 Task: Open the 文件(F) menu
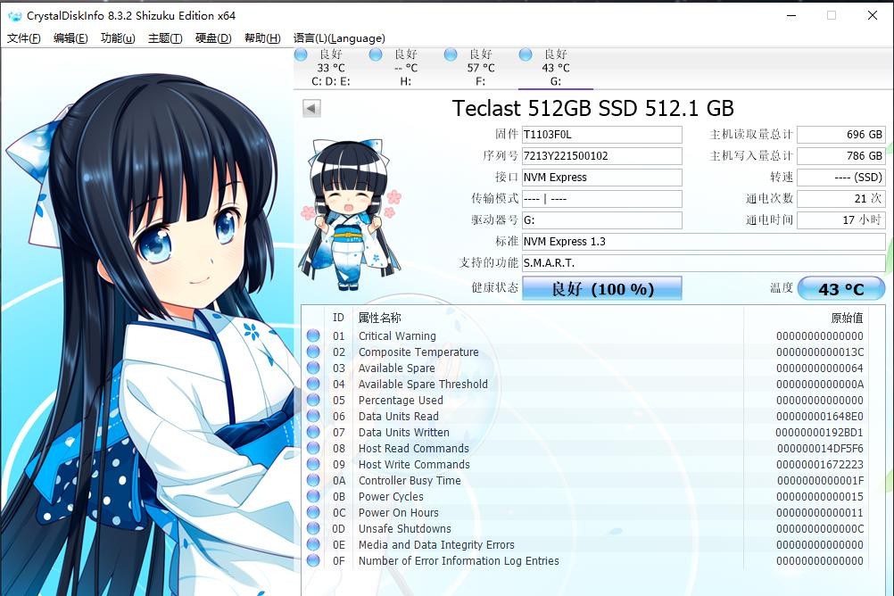click(x=23, y=38)
